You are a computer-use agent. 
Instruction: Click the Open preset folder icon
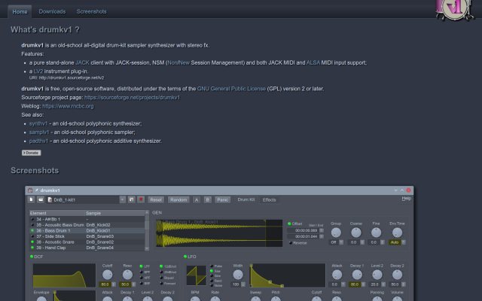point(41,199)
